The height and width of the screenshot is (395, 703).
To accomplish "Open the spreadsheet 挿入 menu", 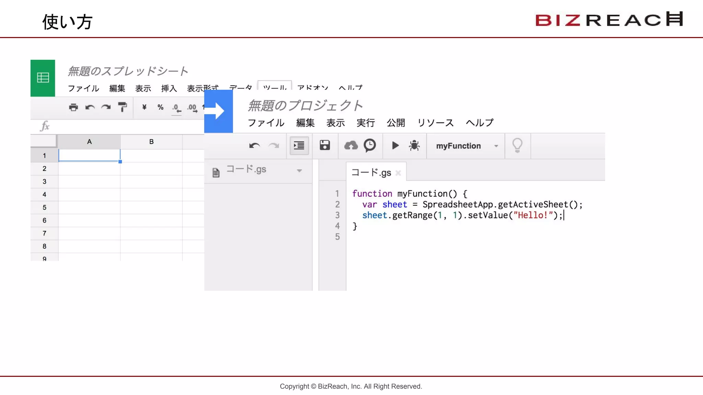I will point(169,88).
